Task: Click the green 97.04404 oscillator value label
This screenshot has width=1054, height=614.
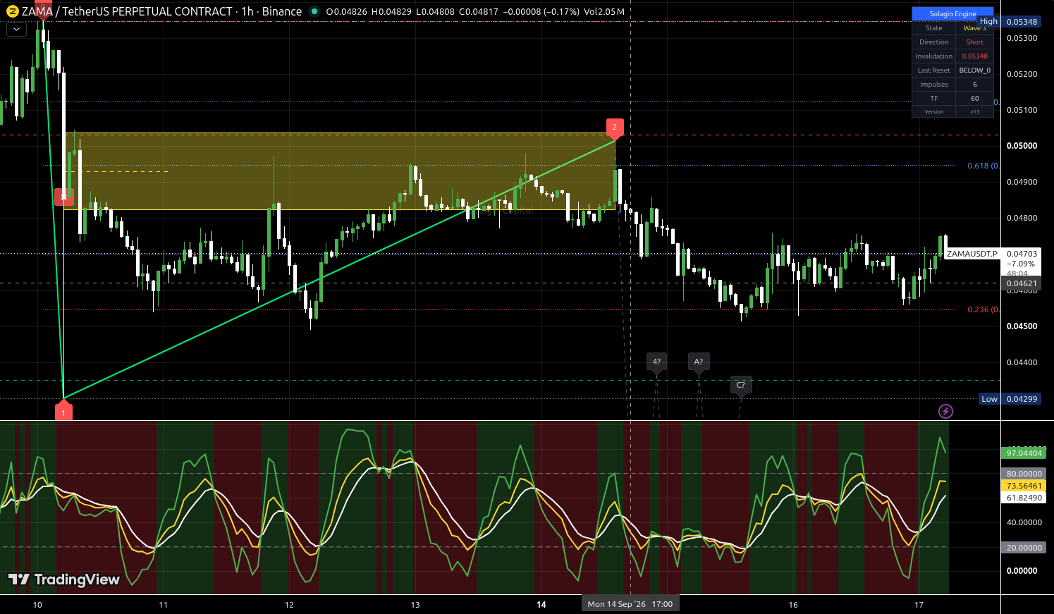Action: tap(1024, 453)
